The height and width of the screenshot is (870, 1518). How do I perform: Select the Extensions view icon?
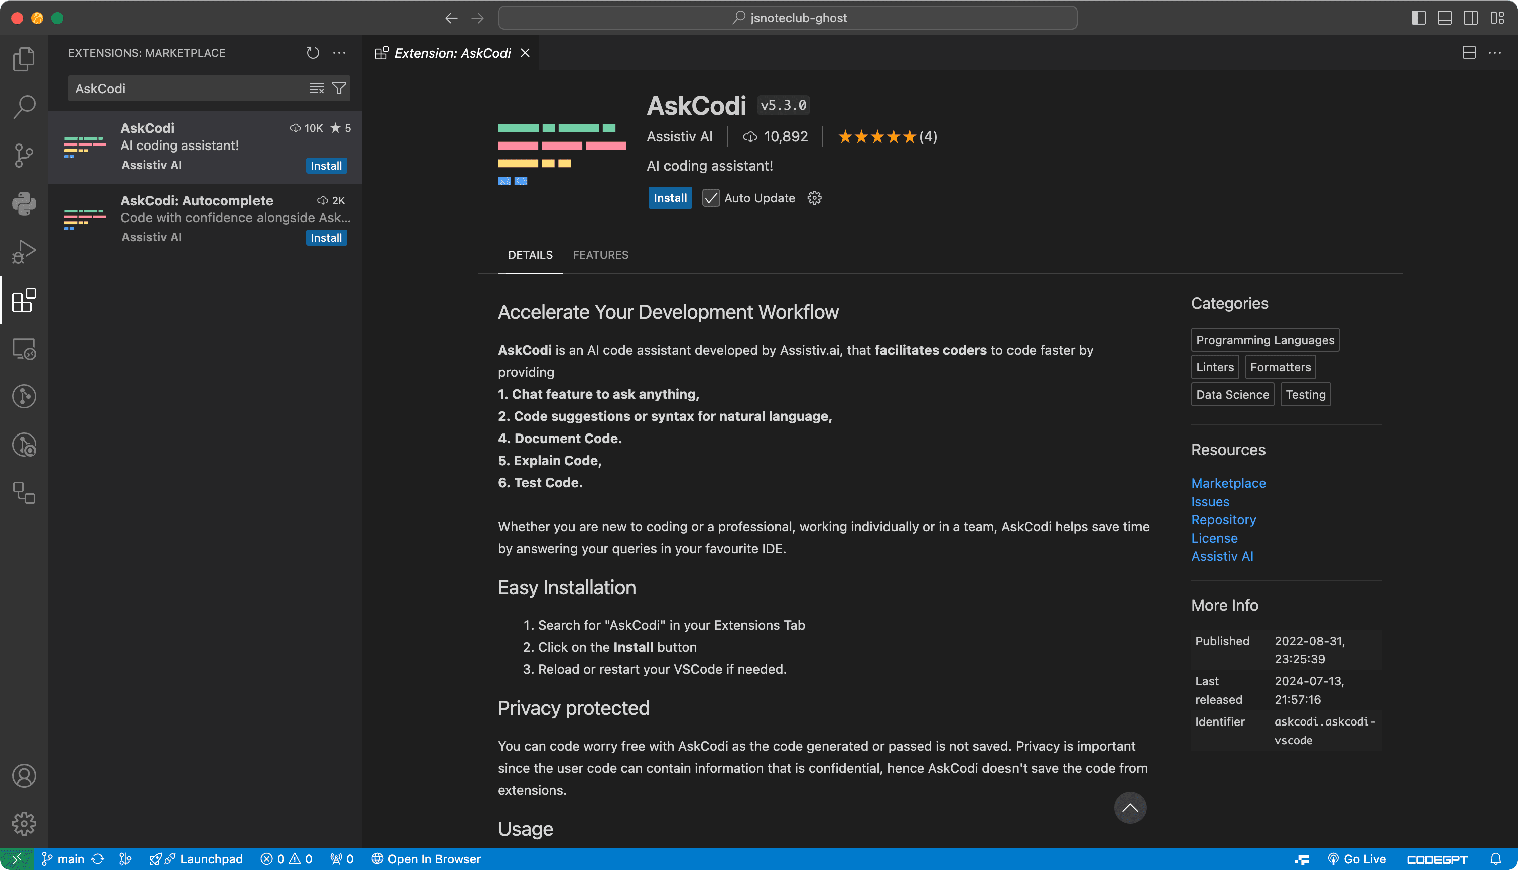click(24, 300)
